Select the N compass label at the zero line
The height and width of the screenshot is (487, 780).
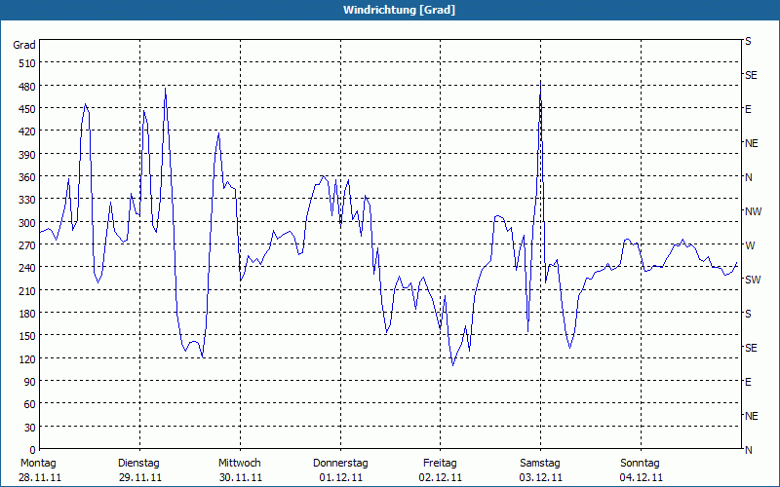point(748,450)
